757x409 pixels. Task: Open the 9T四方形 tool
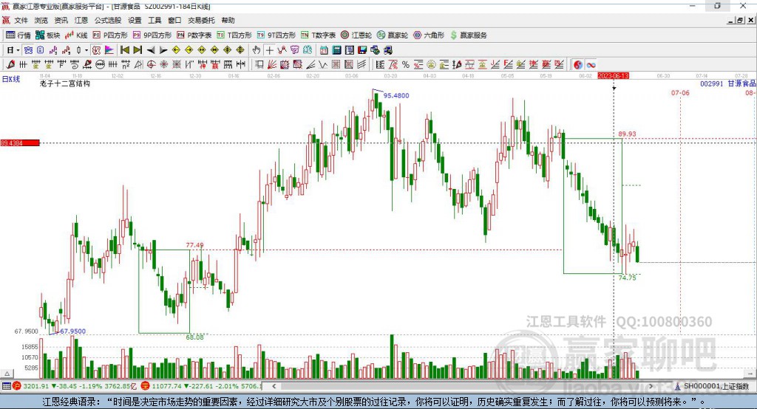(x=276, y=35)
